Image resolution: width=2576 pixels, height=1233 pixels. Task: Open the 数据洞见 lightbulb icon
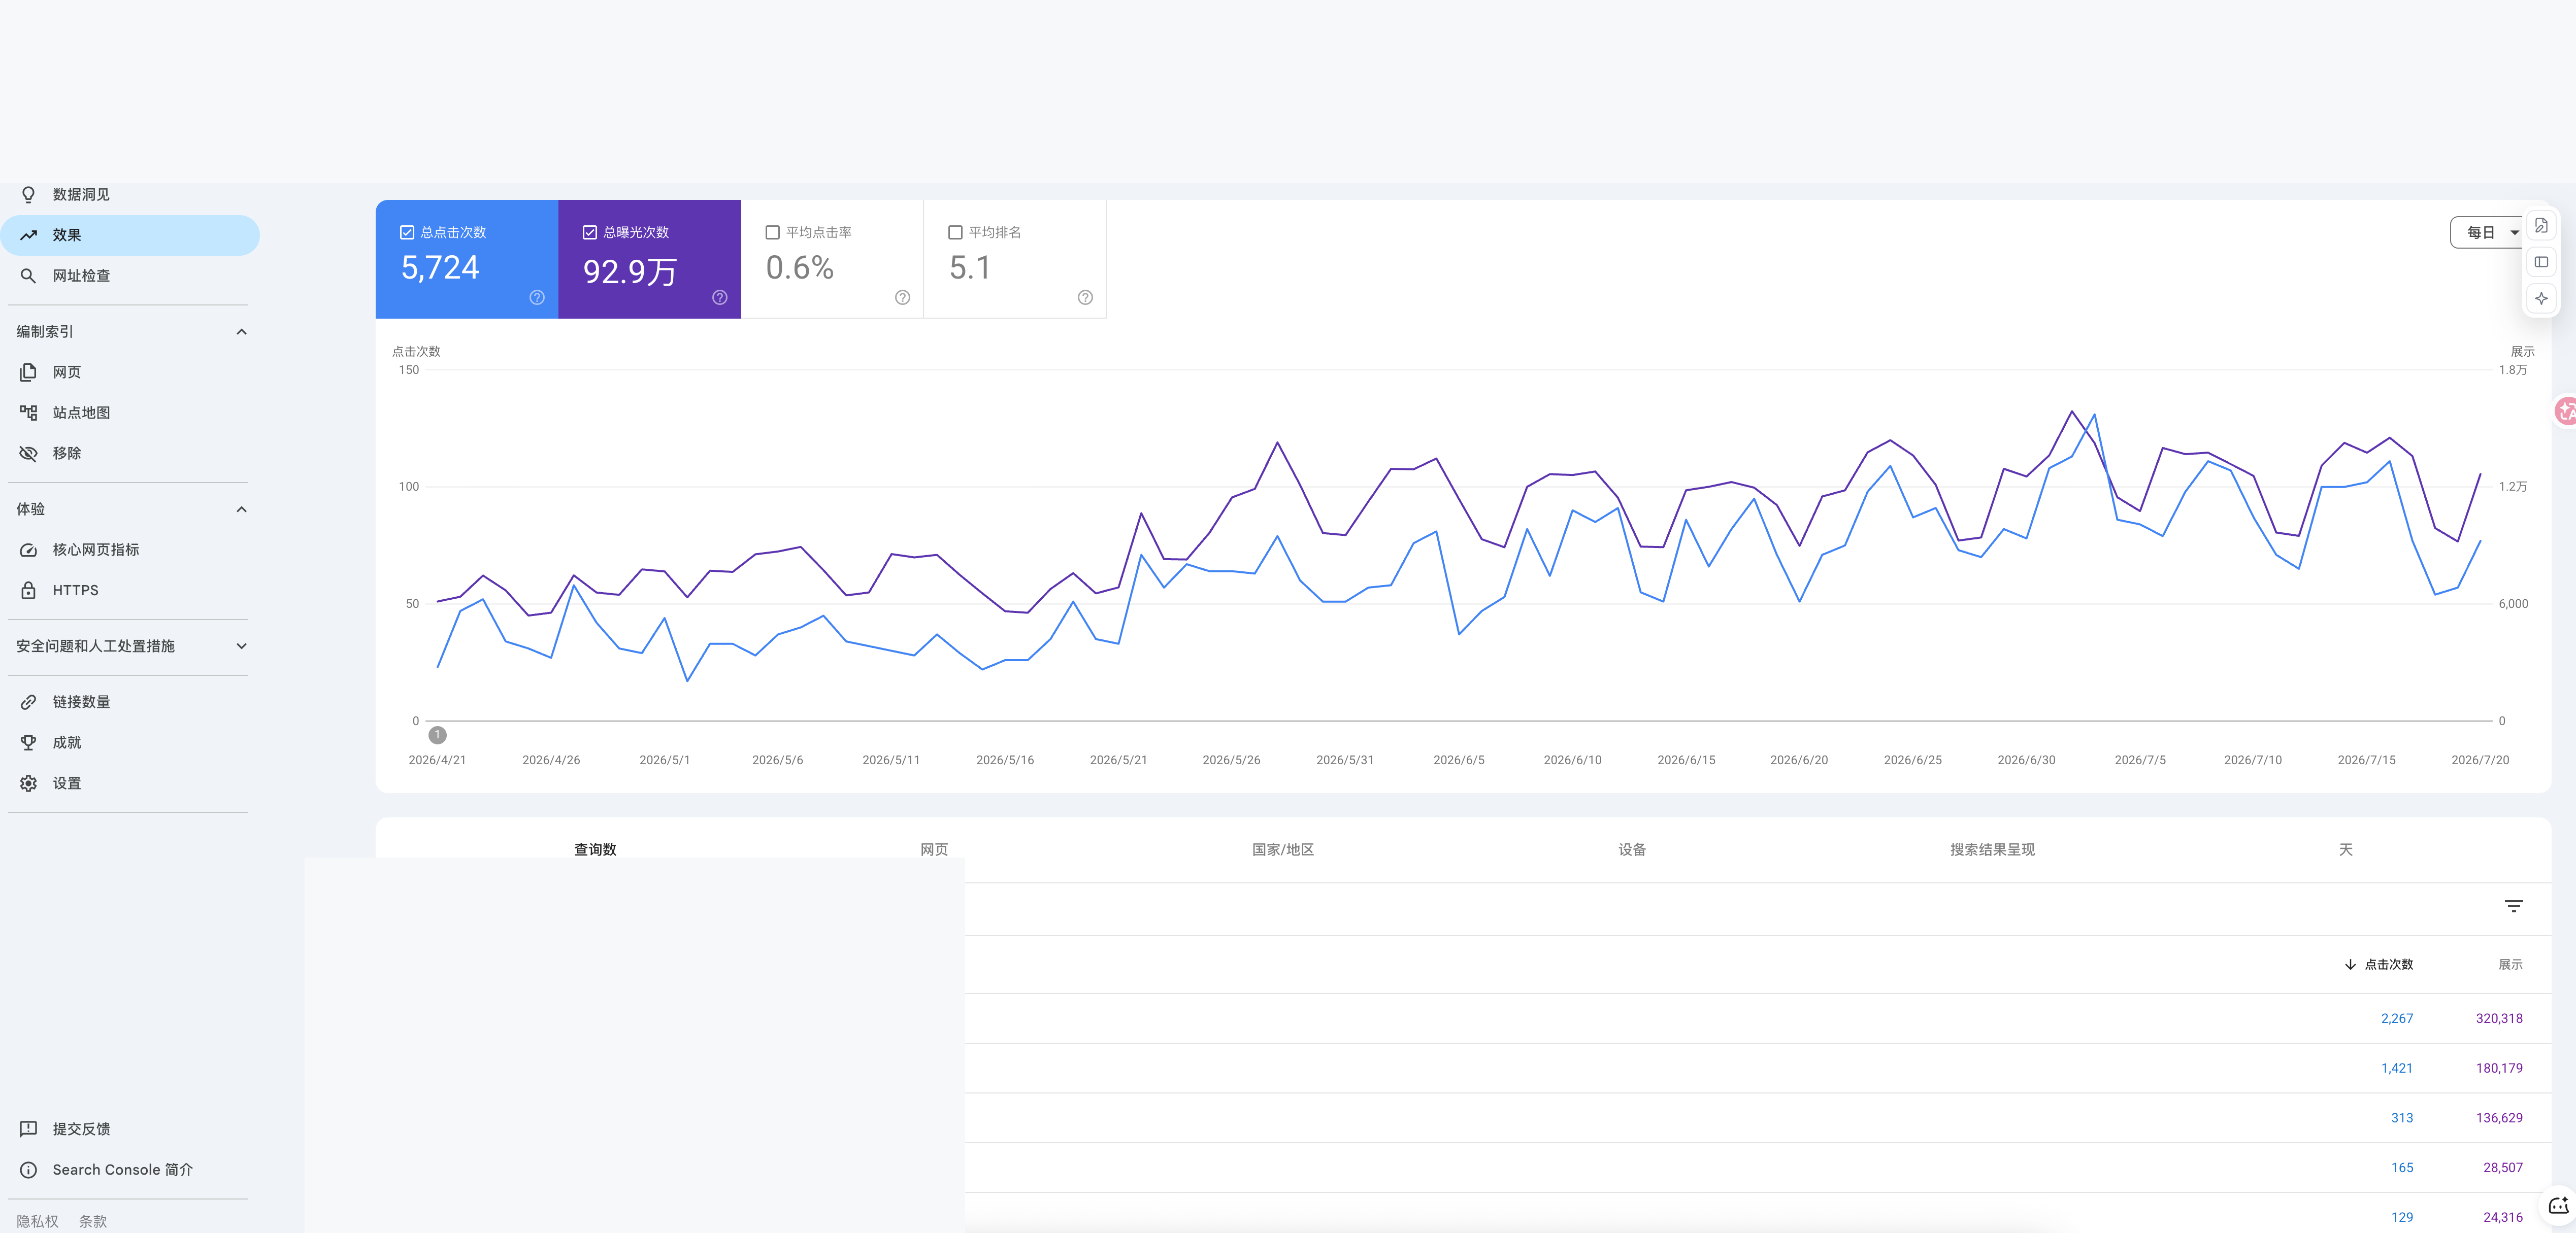pyautogui.click(x=28, y=195)
